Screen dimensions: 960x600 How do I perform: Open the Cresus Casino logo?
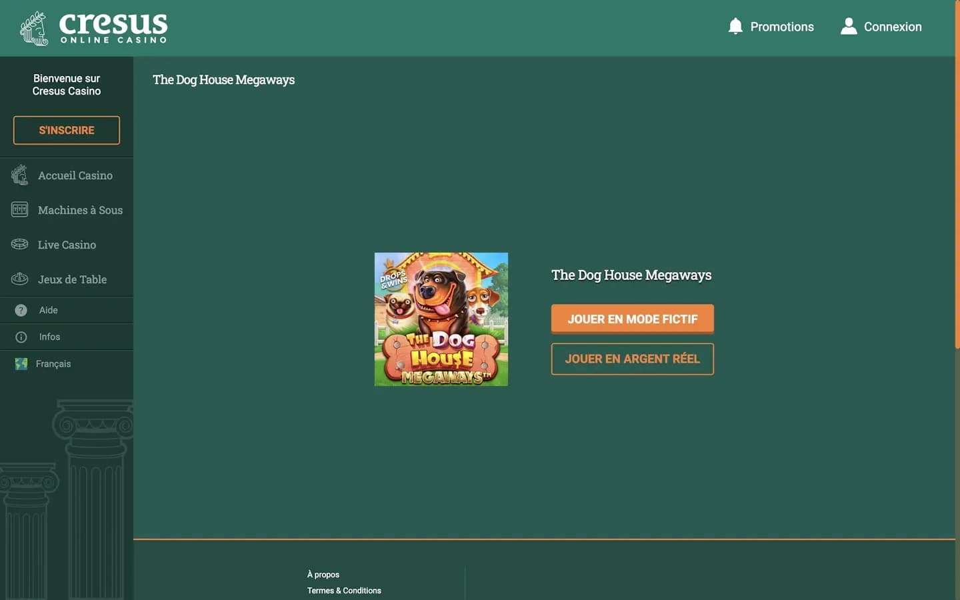pos(93,27)
